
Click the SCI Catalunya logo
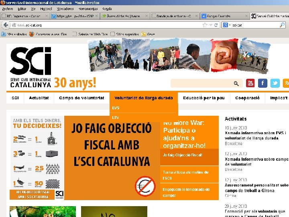[x=31, y=67]
